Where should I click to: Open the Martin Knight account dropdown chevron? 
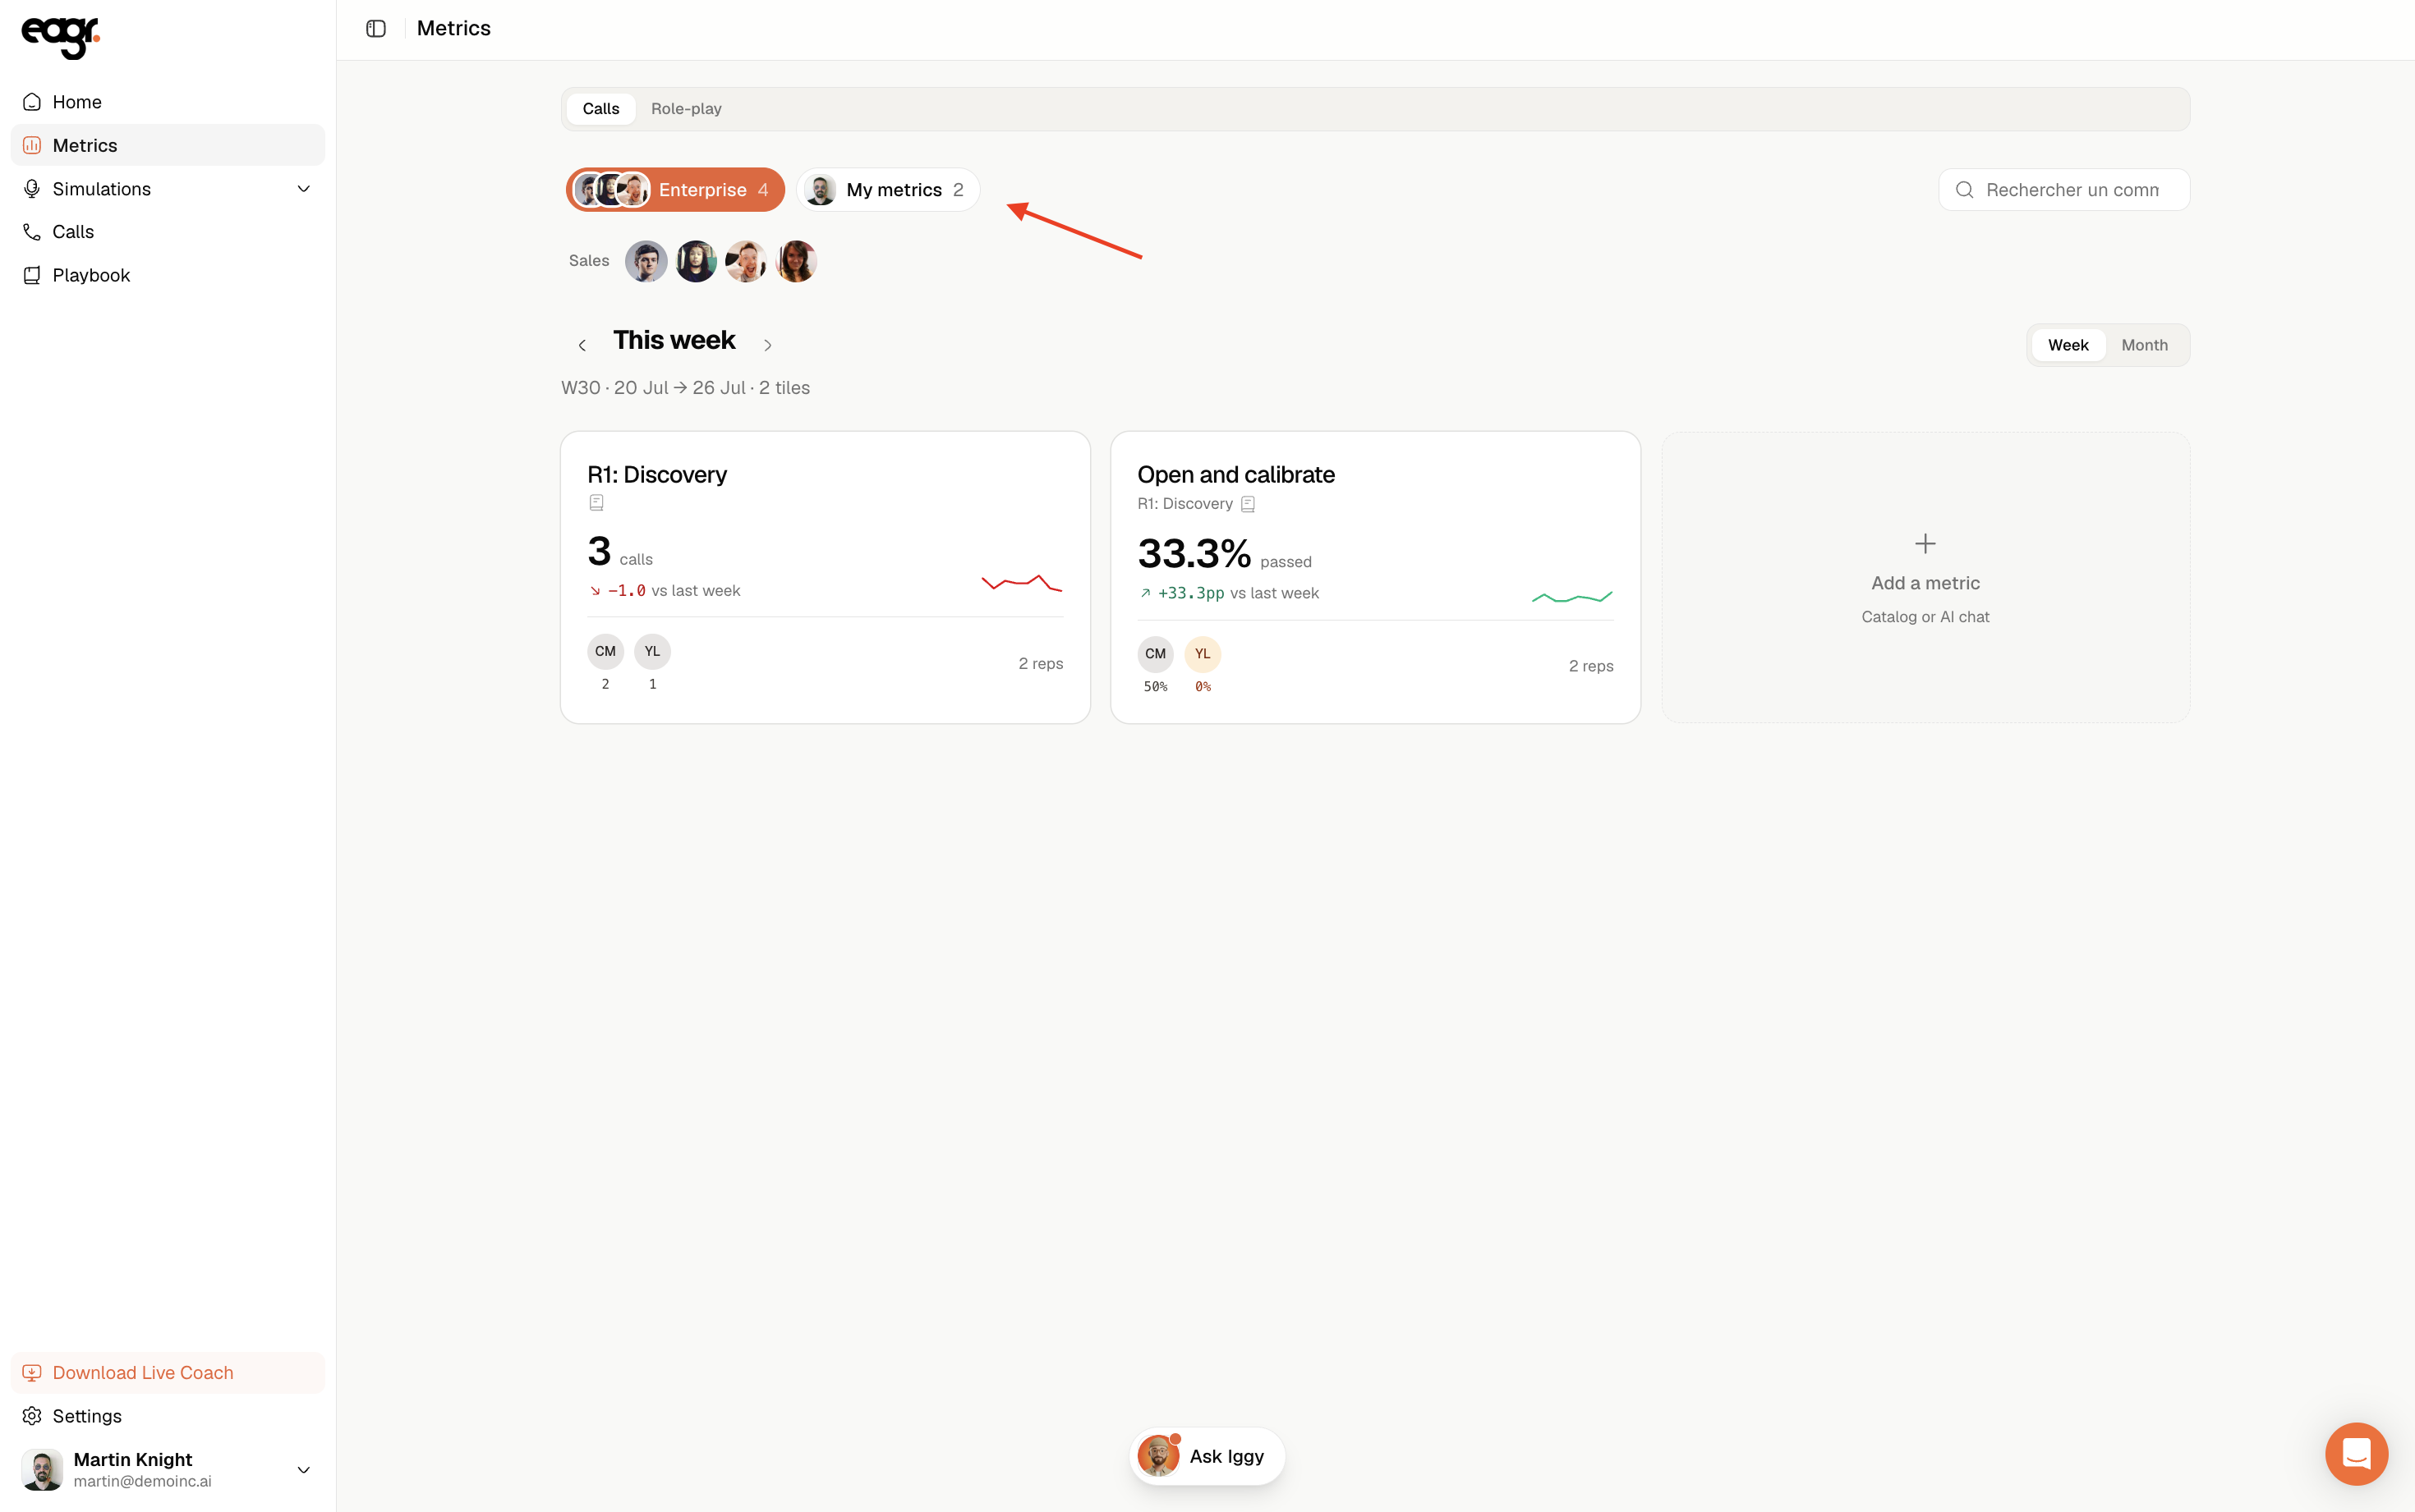tap(304, 1470)
